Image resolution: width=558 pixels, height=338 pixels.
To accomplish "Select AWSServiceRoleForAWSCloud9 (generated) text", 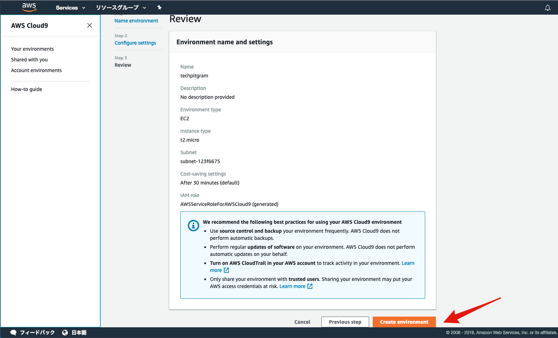I will pos(229,204).
